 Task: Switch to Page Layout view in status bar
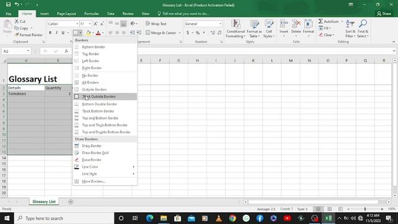(329, 209)
